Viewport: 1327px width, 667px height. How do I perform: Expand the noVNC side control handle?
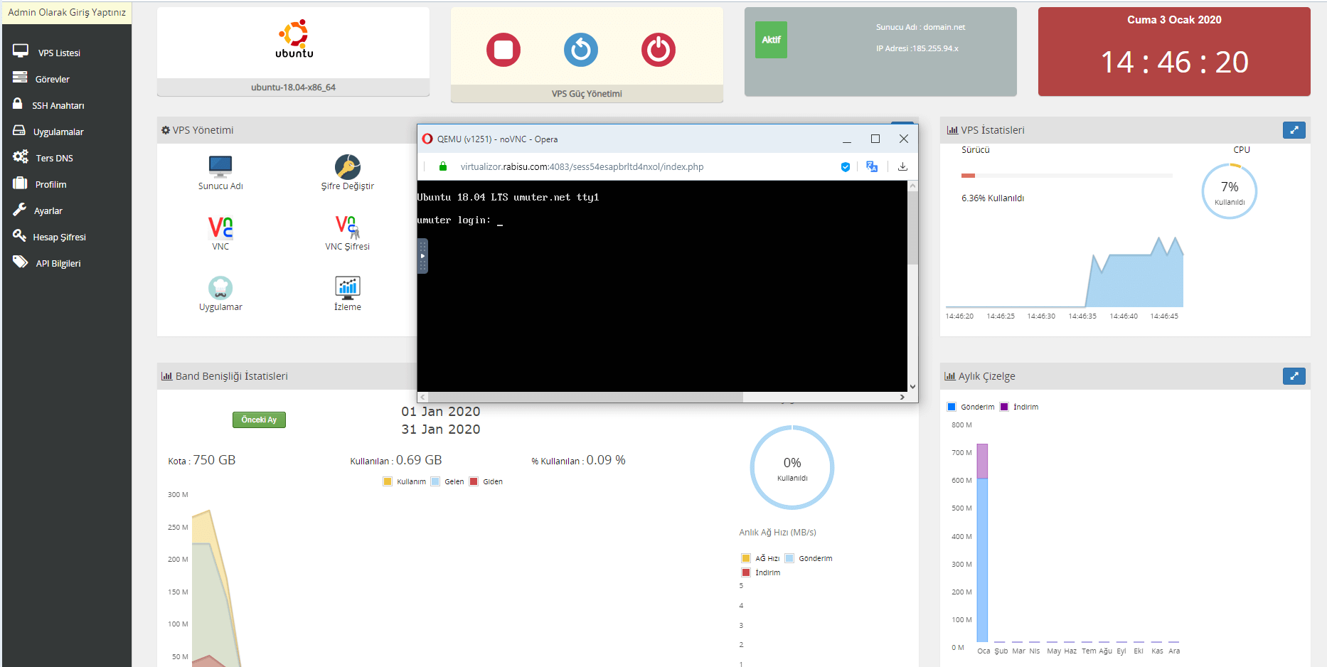click(422, 256)
